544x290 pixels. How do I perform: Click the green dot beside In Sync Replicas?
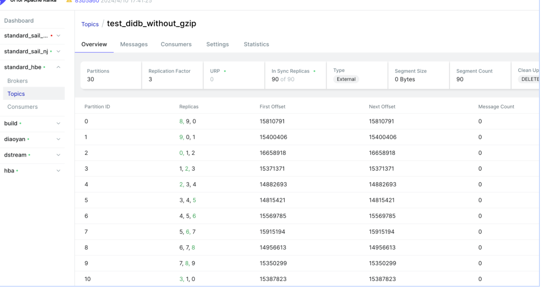[x=314, y=71]
